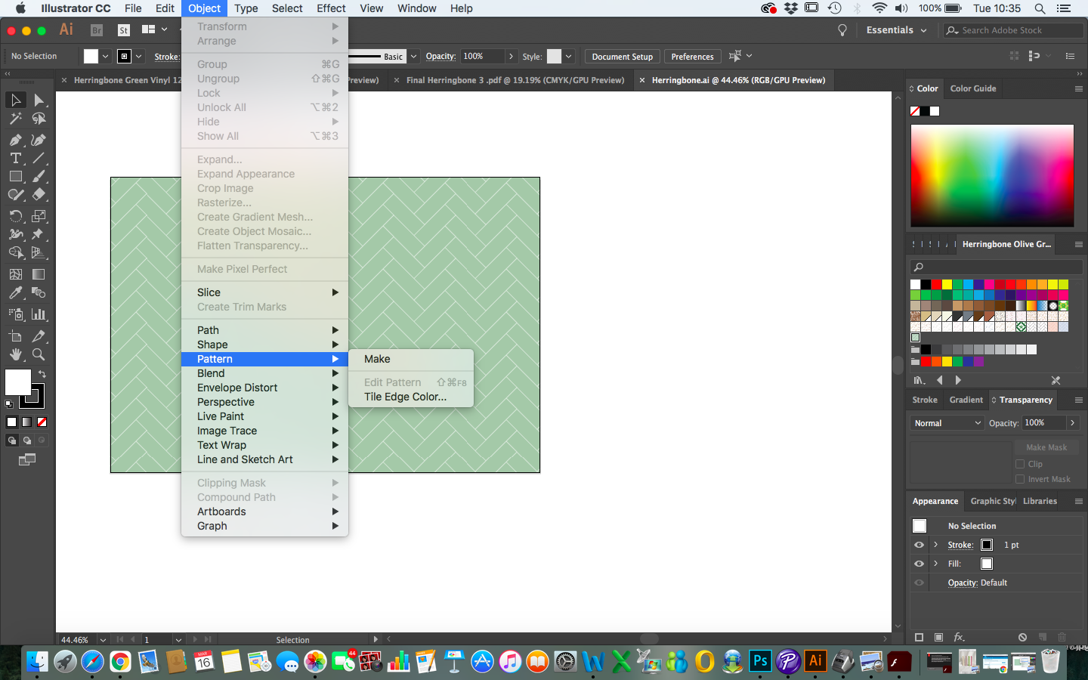The height and width of the screenshot is (680, 1088).
Task: Open Preferences from the control bar
Action: point(692,56)
